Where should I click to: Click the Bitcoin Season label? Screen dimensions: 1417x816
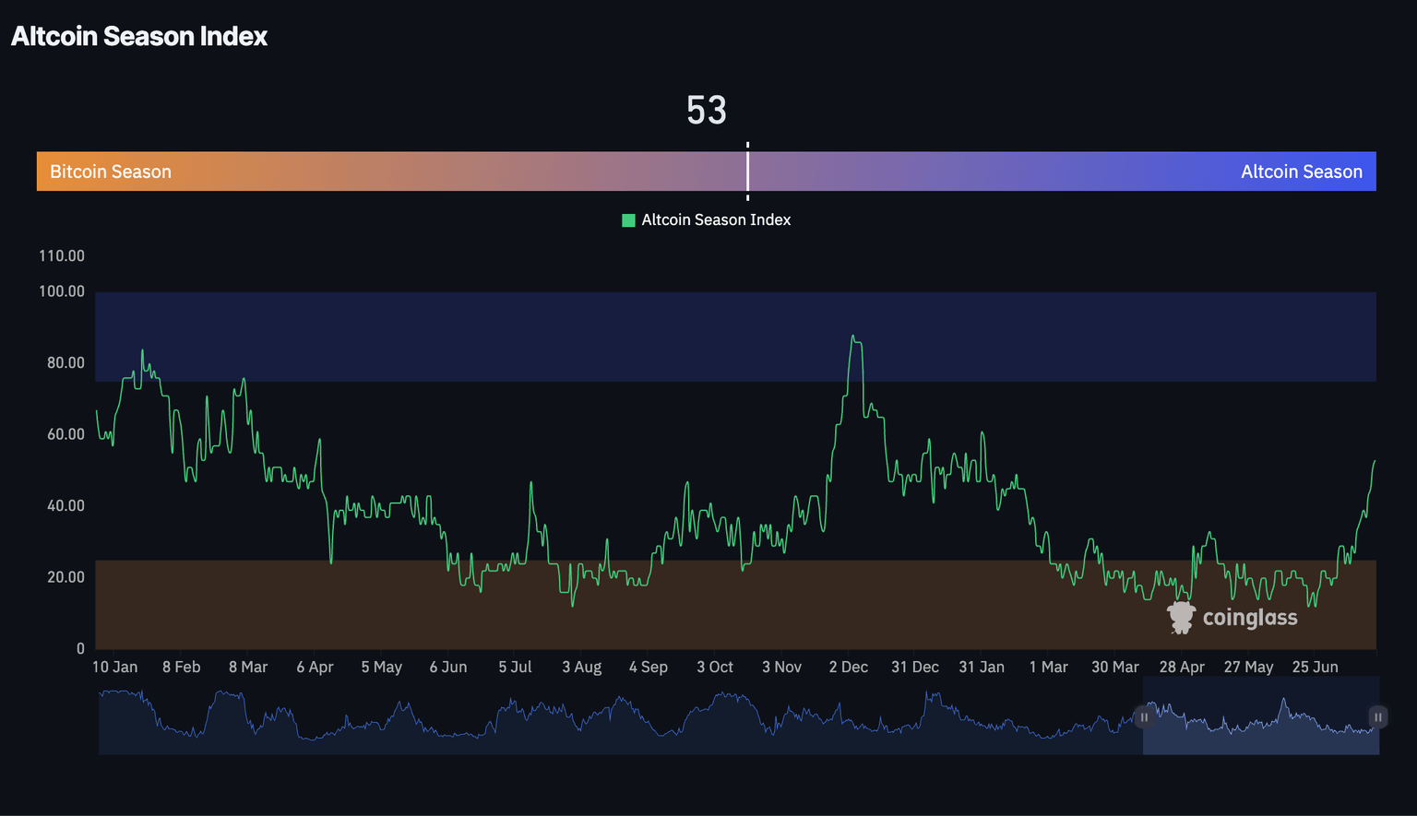(x=111, y=171)
